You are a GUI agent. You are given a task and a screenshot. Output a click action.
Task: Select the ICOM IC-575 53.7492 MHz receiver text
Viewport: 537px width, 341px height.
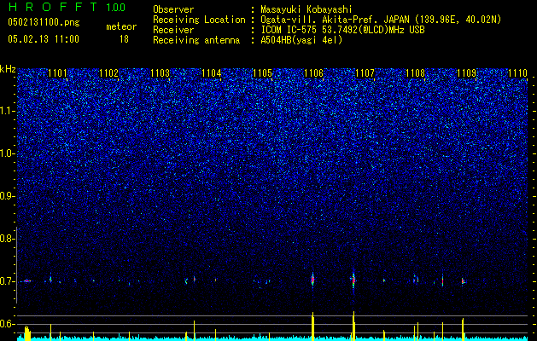(342, 30)
